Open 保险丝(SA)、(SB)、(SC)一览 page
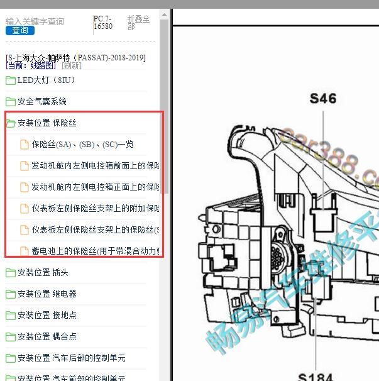This screenshot has height=381, width=379. 82,145
